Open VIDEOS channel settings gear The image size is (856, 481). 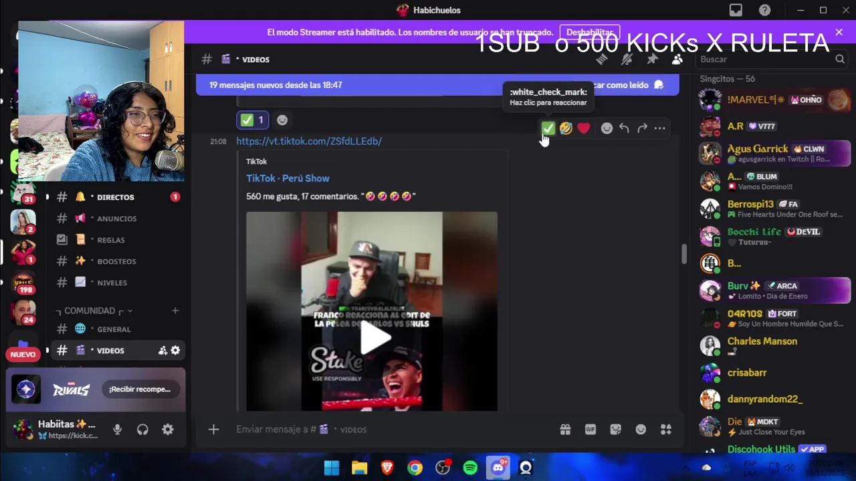[175, 351]
